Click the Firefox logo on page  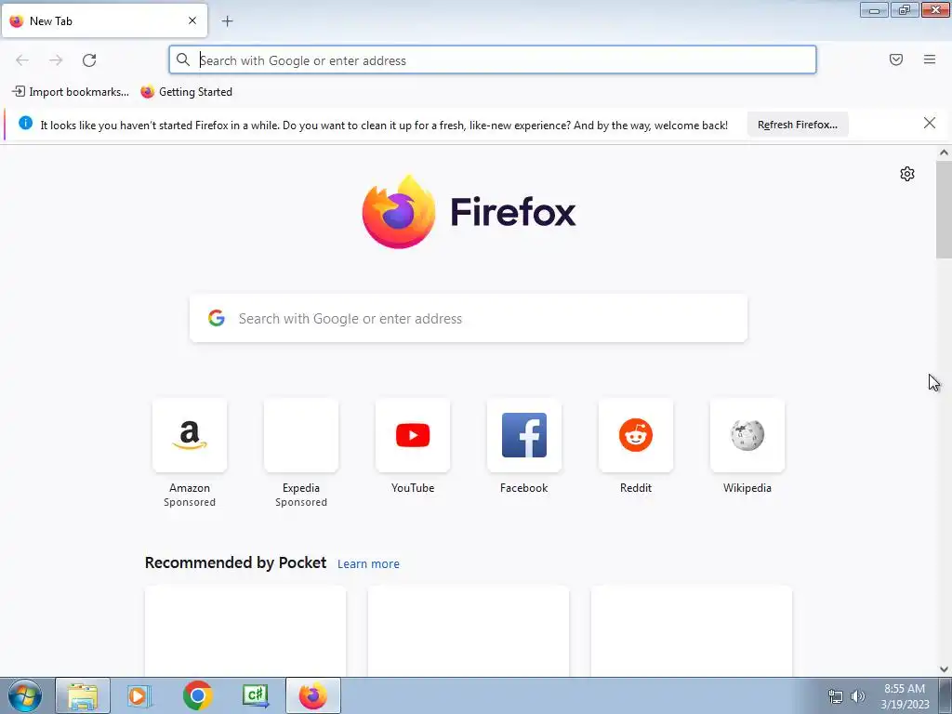469,212
